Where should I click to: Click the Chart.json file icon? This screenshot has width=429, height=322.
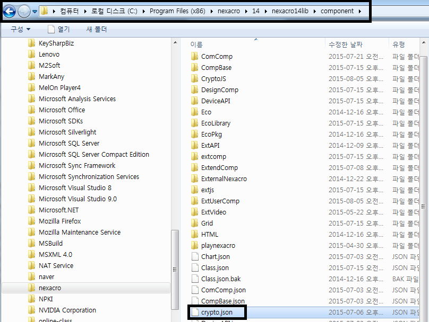point(195,257)
